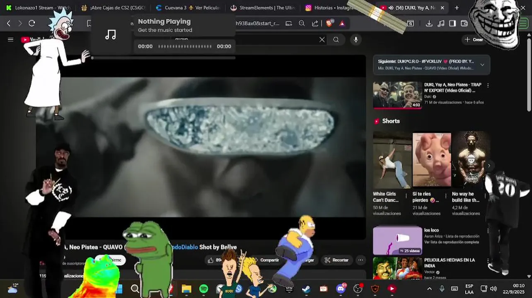The image size is (532, 298).
Task: Open a new browser tab with plus
Action: pyautogui.click(x=457, y=8)
